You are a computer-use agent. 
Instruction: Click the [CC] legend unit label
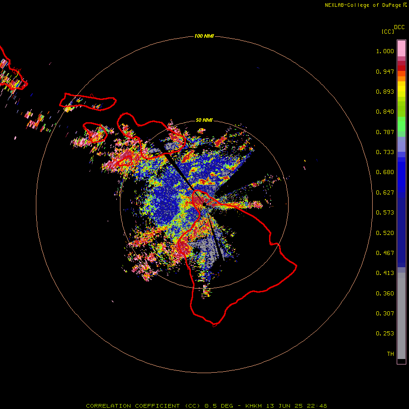click(x=388, y=31)
